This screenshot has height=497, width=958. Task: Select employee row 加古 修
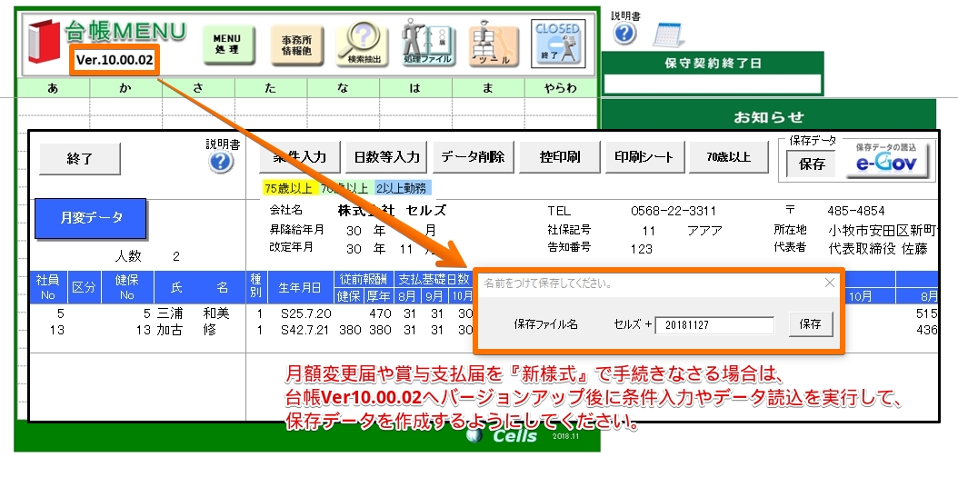[251, 330]
